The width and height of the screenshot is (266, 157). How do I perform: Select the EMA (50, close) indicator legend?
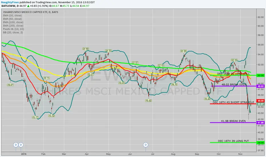[x=12, y=19]
